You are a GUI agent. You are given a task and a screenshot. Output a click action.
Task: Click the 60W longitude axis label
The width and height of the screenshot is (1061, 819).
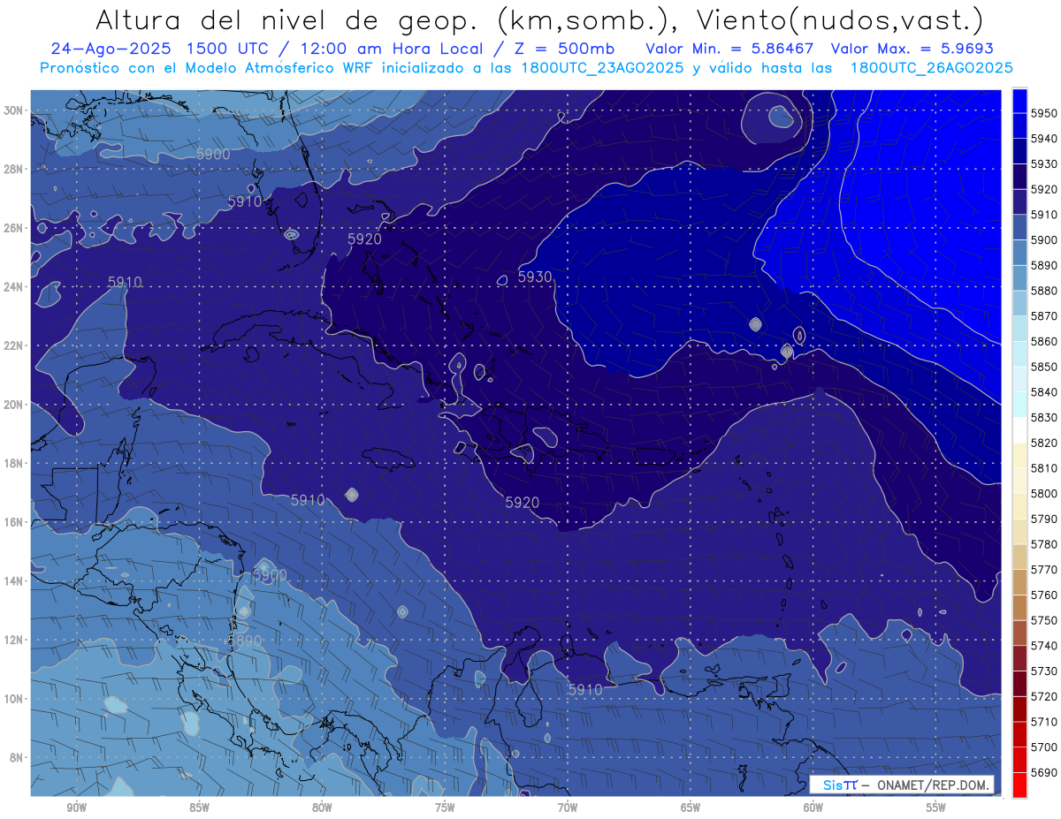[x=813, y=808]
